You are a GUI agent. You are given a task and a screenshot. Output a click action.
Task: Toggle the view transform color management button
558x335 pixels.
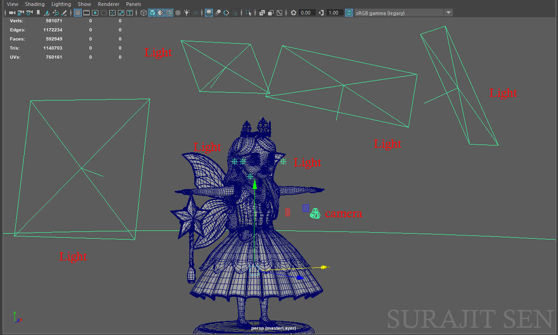(349, 13)
